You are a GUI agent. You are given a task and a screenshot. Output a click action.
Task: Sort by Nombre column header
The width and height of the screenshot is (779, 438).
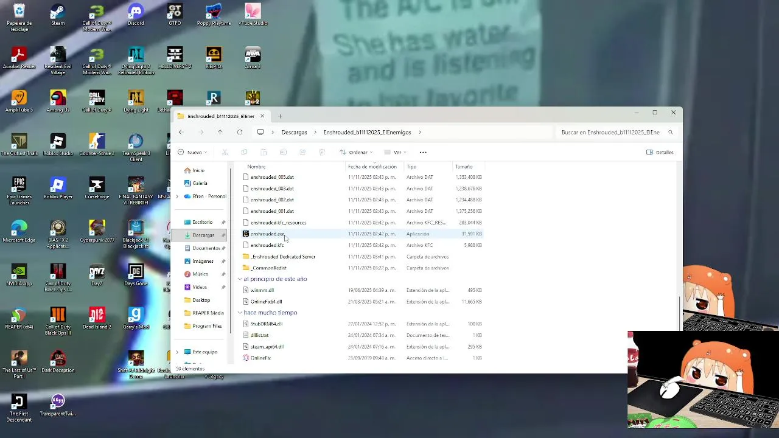pos(256,167)
